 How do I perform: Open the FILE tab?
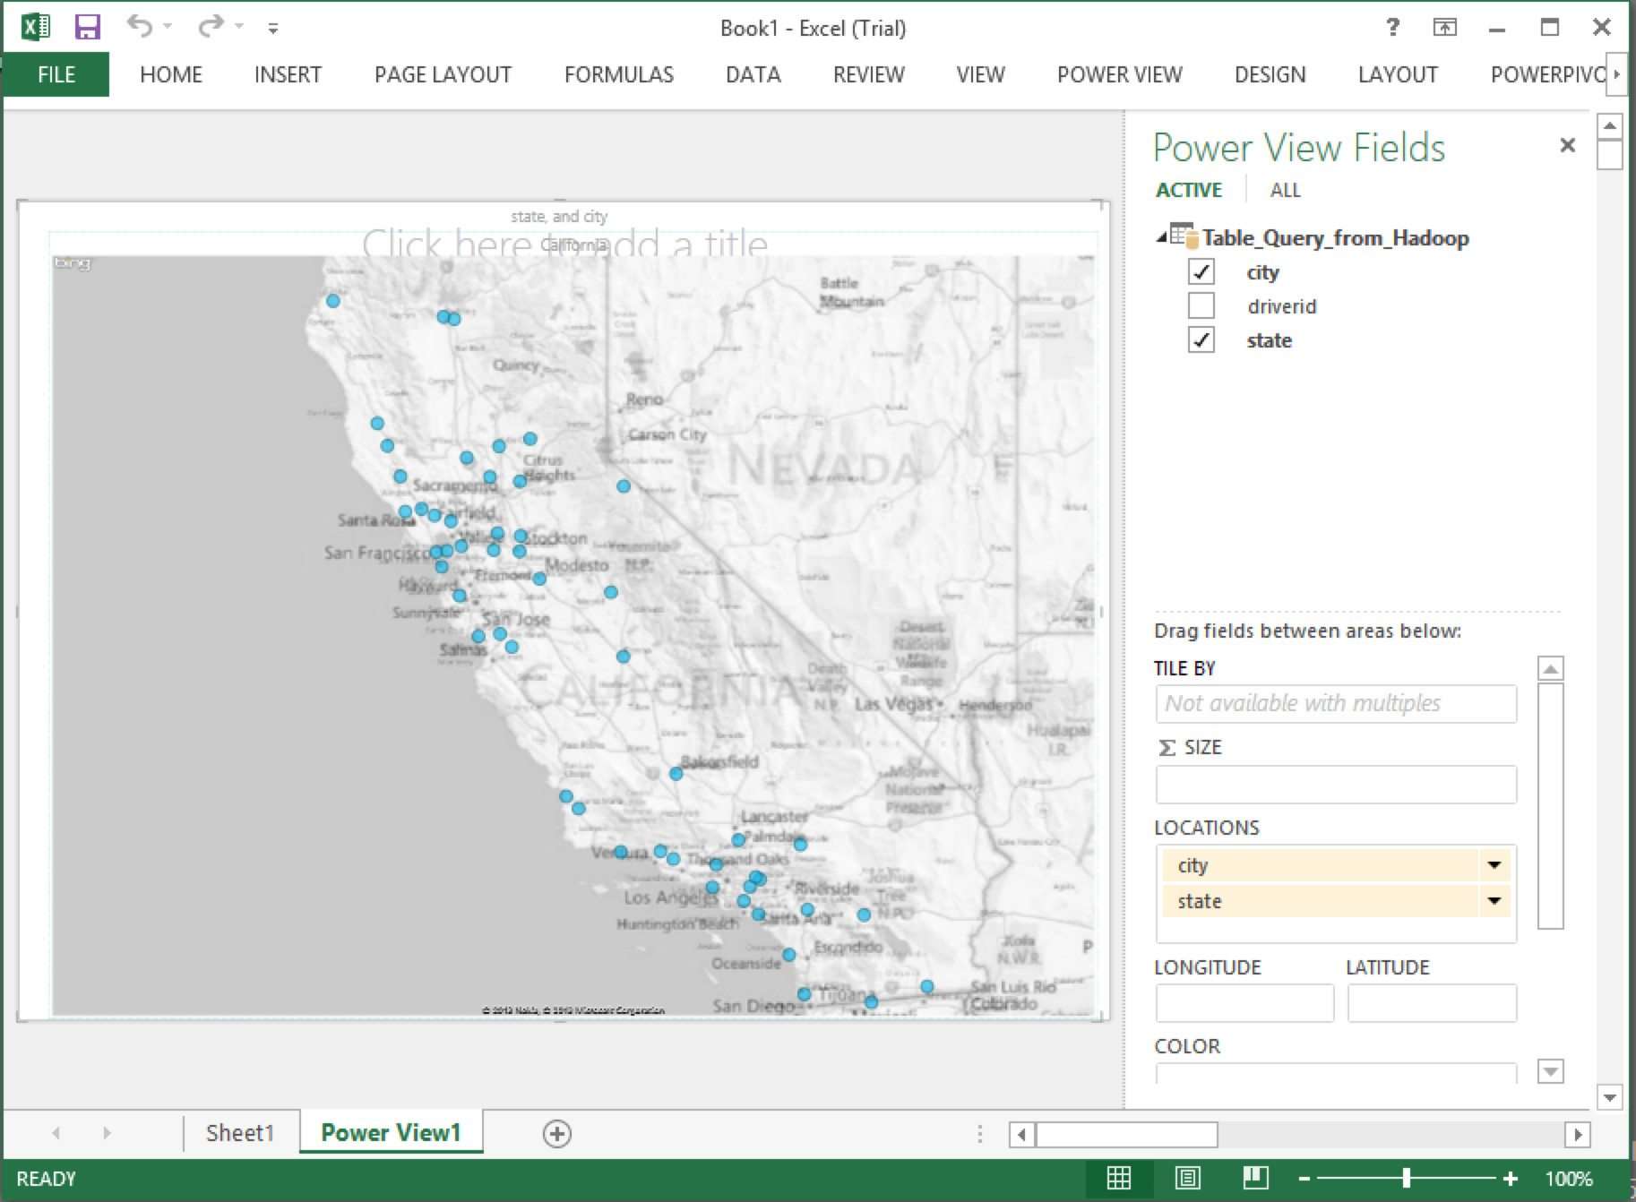[56, 74]
